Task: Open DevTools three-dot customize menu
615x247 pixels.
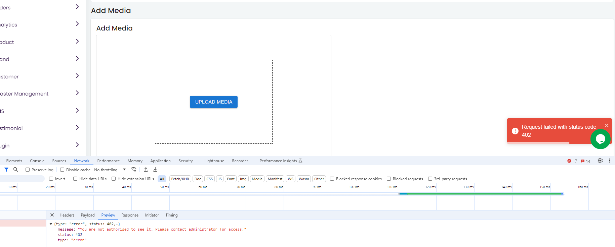Action: coord(610,161)
